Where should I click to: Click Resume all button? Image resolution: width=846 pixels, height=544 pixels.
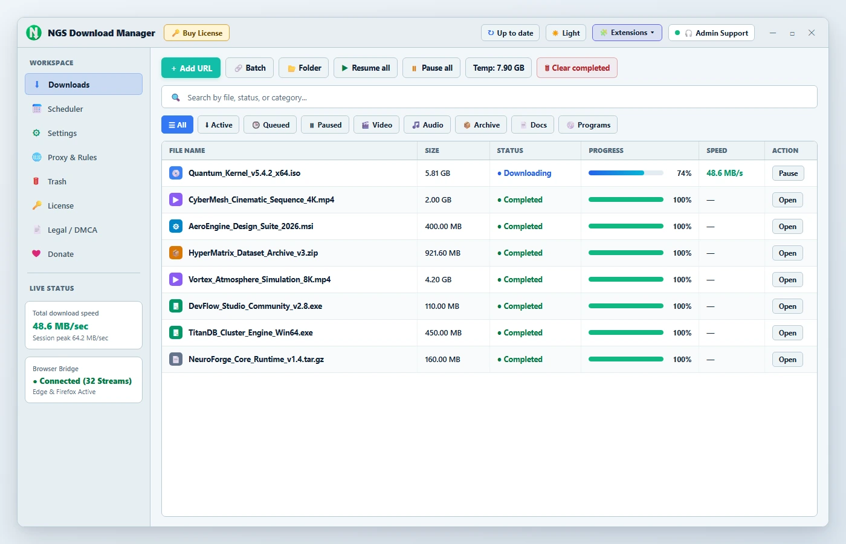coord(366,68)
